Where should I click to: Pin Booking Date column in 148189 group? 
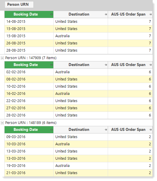(x=52, y=130)
